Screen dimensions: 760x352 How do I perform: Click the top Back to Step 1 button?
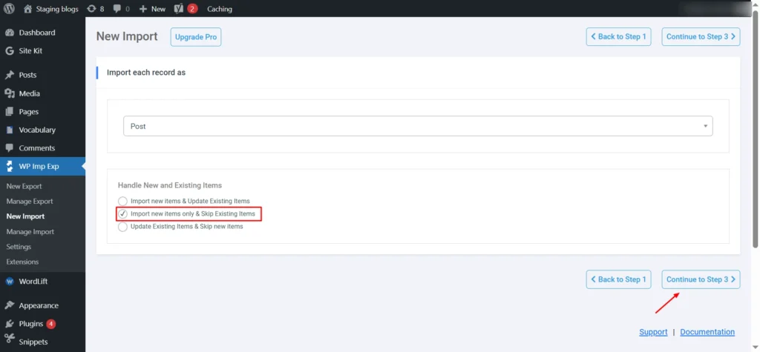click(617, 37)
